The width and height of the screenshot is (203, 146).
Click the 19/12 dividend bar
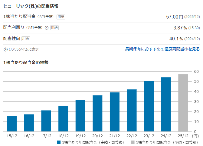(x=80, y=116)
